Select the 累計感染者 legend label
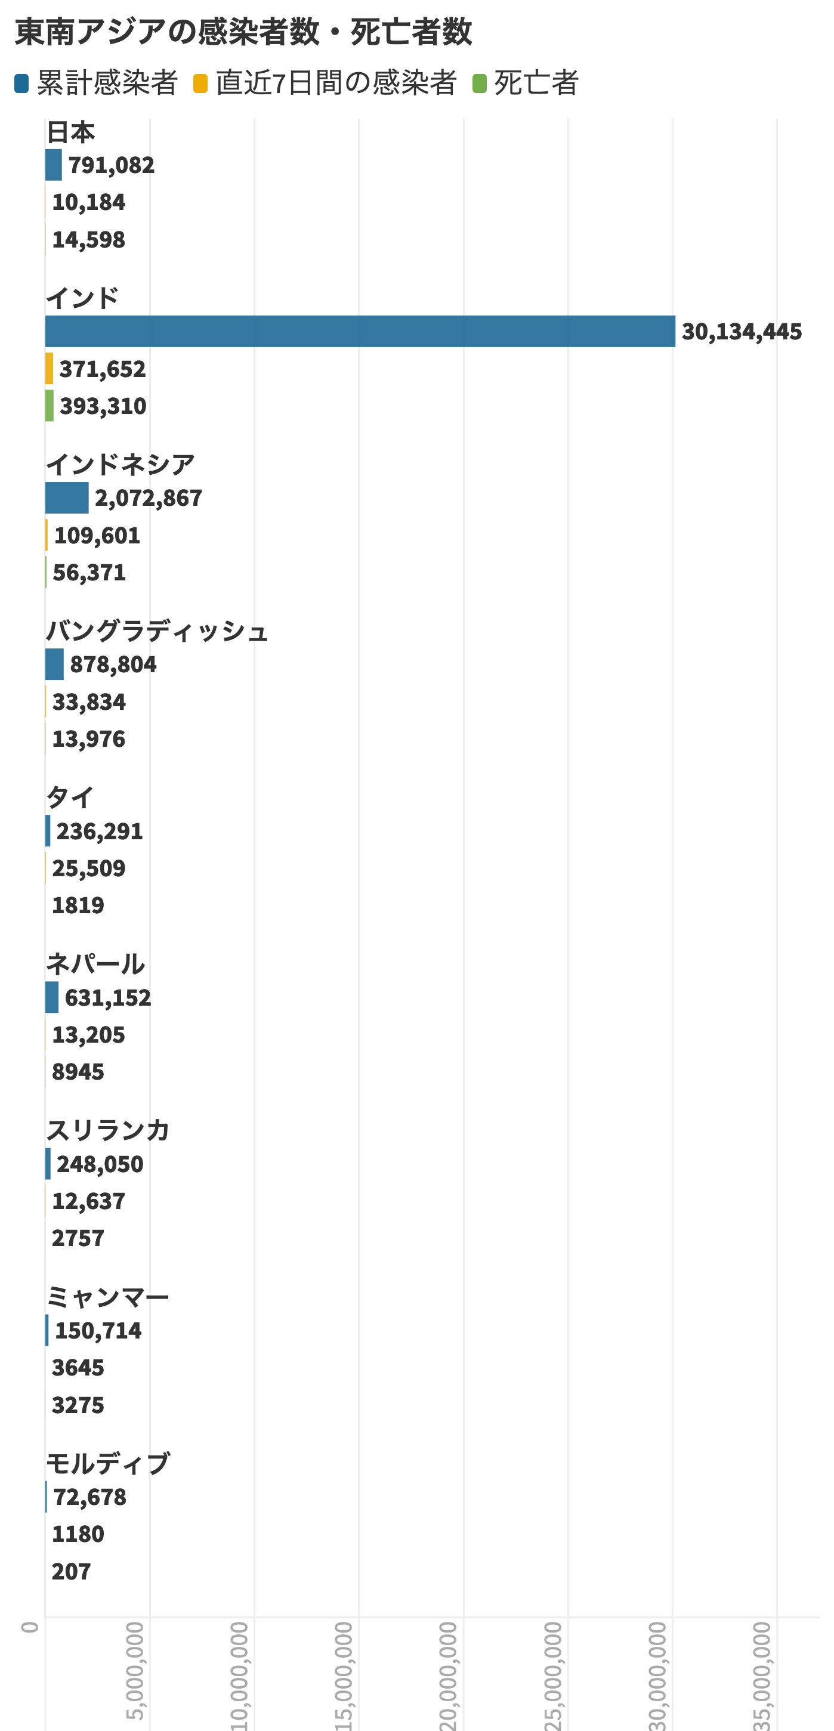The width and height of the screenshot is (834, 1731). (107, 84)
